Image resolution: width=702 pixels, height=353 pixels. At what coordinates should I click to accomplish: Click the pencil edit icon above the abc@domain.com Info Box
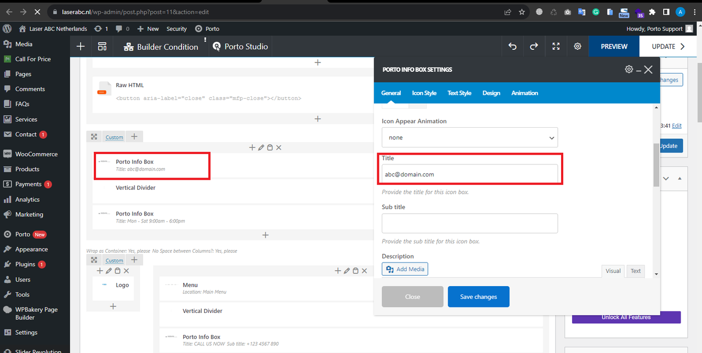tap(262, 147)
